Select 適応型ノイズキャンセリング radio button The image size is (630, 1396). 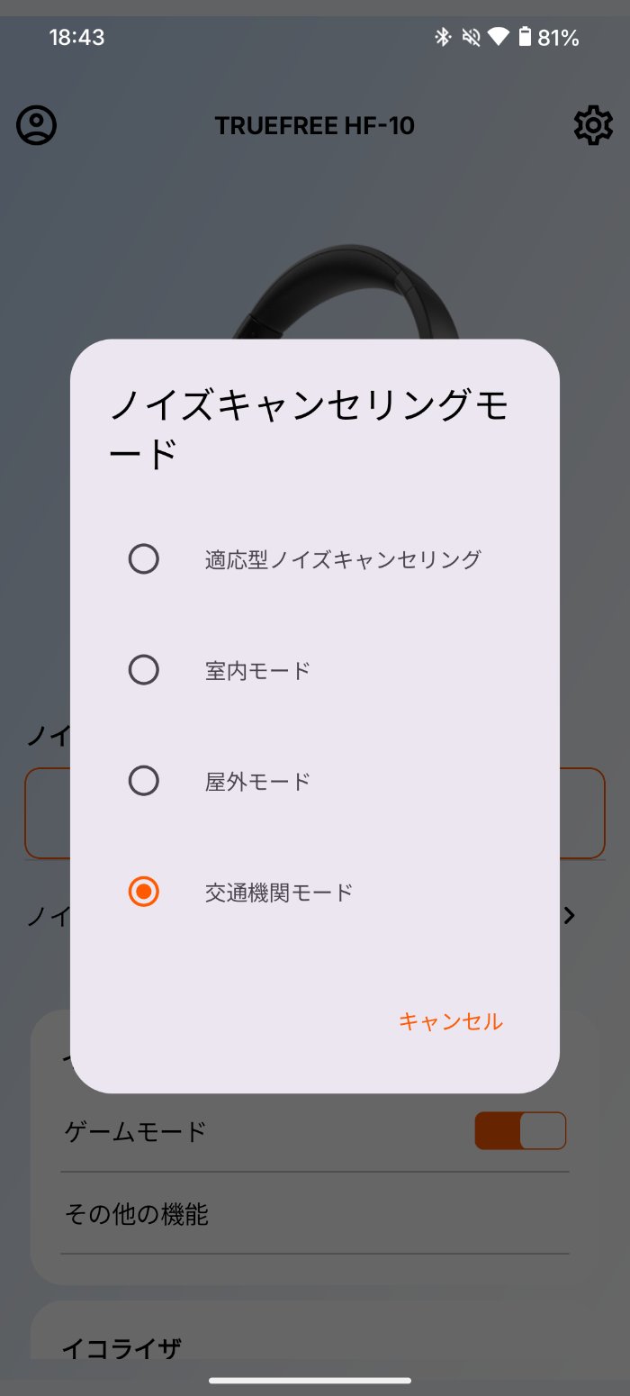(x=144, y=559)
